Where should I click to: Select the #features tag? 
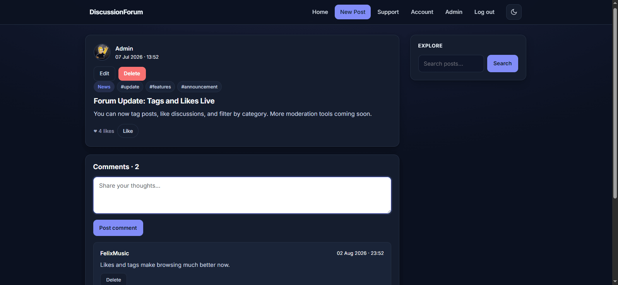[160, 87]
